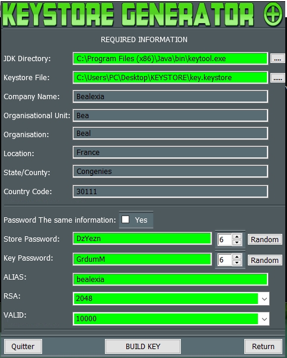Focus the Company Name field
287x358 pixels.
pyautogui.click(x=170, y=96)
